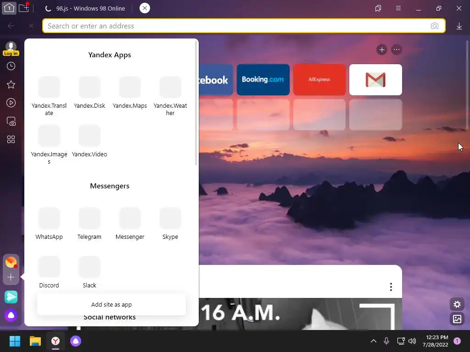Image resolution: width=470 pixels, height=352 pixels.
Task: Open Yandex Mail icon in sidebar
Action: [x=11, y=262]
